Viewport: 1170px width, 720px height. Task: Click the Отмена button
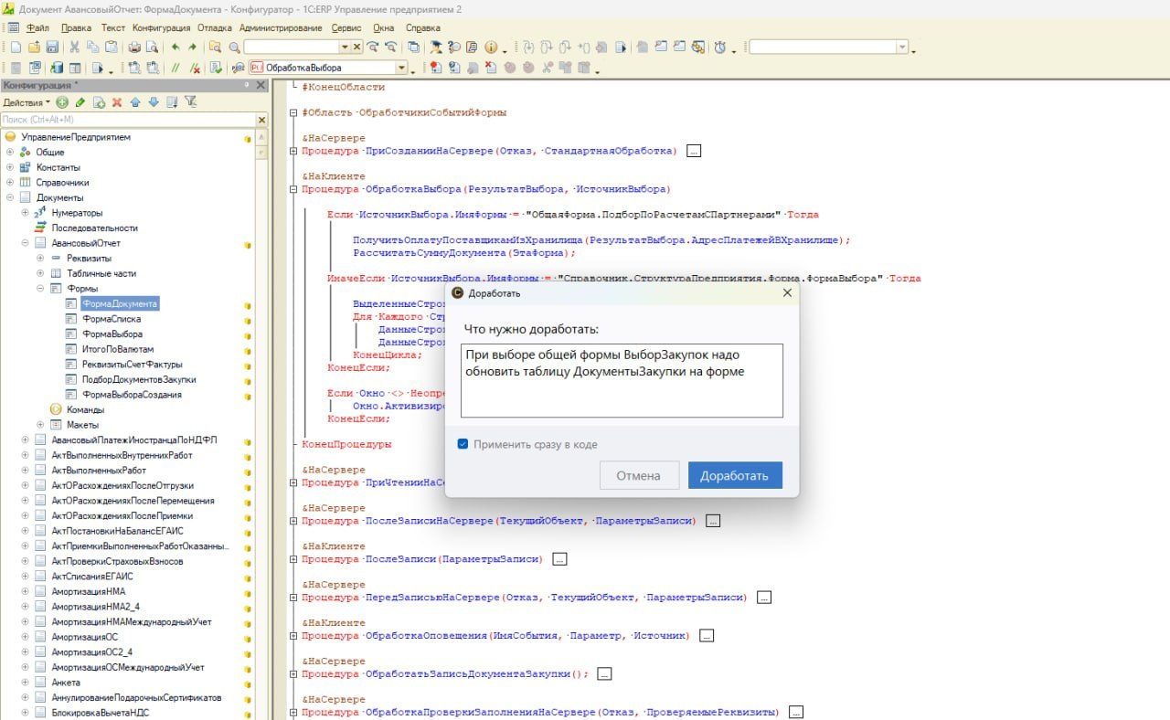[x=639, y=475]
